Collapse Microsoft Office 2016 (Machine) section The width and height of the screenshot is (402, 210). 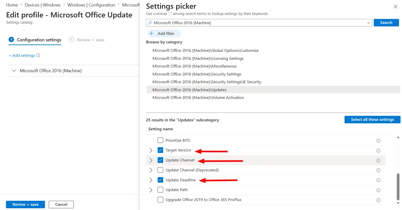pyautogui.click(x=14, y=71)
